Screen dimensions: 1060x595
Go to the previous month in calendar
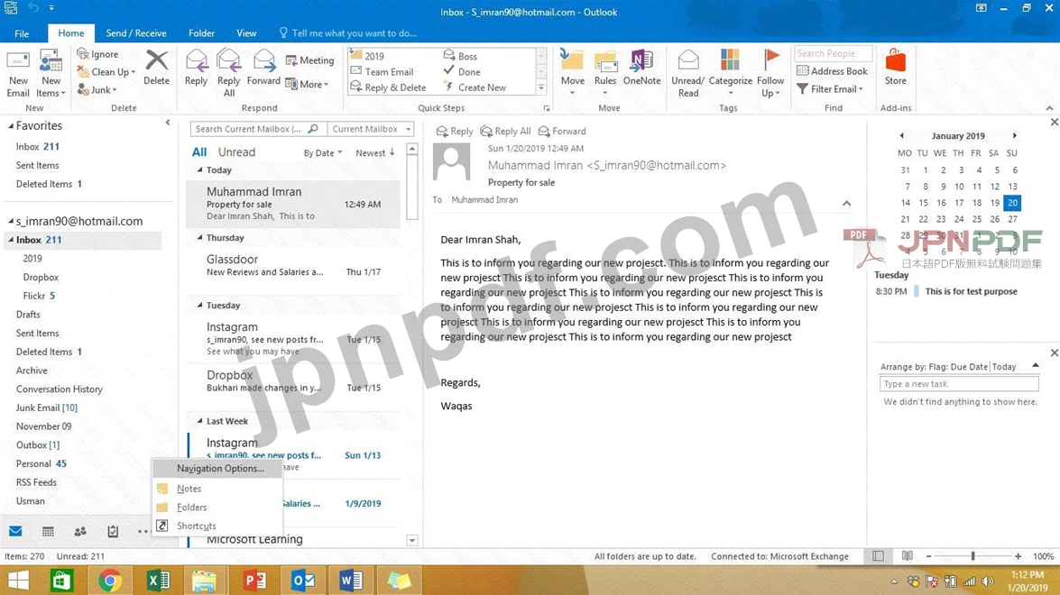click(x=902, y=136)
